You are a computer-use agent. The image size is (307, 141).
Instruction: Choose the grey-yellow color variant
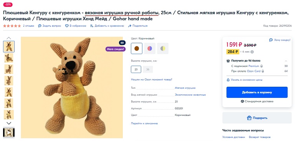click(x=163, y=49)
